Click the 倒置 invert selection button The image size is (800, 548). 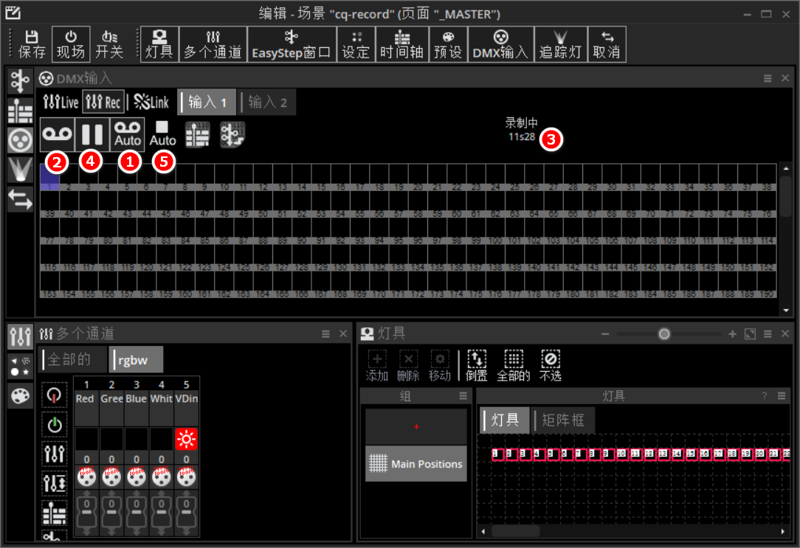(x=477, y=366)
